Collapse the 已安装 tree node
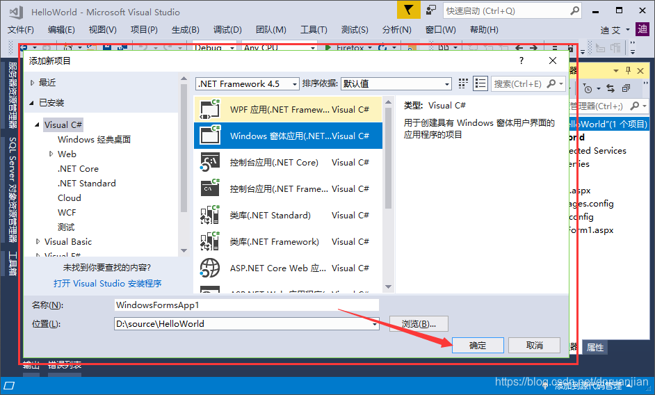Viewport: 655px width, 395px height. click(32, 103)
